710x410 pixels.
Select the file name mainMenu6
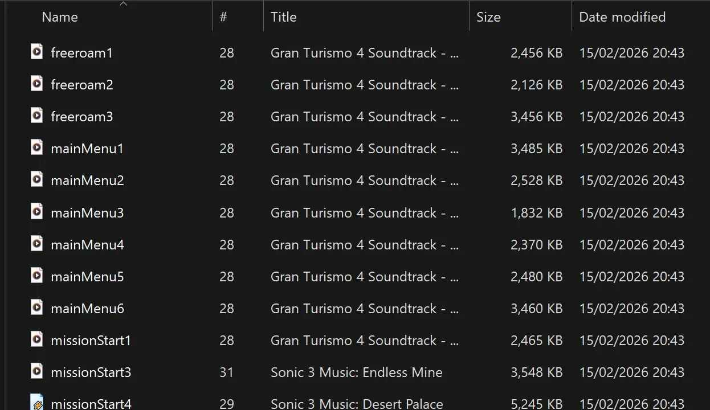tap(87, 309)
